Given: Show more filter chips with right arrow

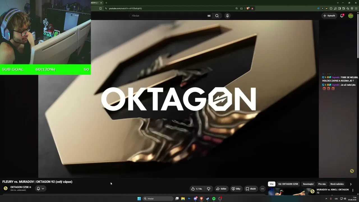Looking at the screenshot, I should [351, 184].
